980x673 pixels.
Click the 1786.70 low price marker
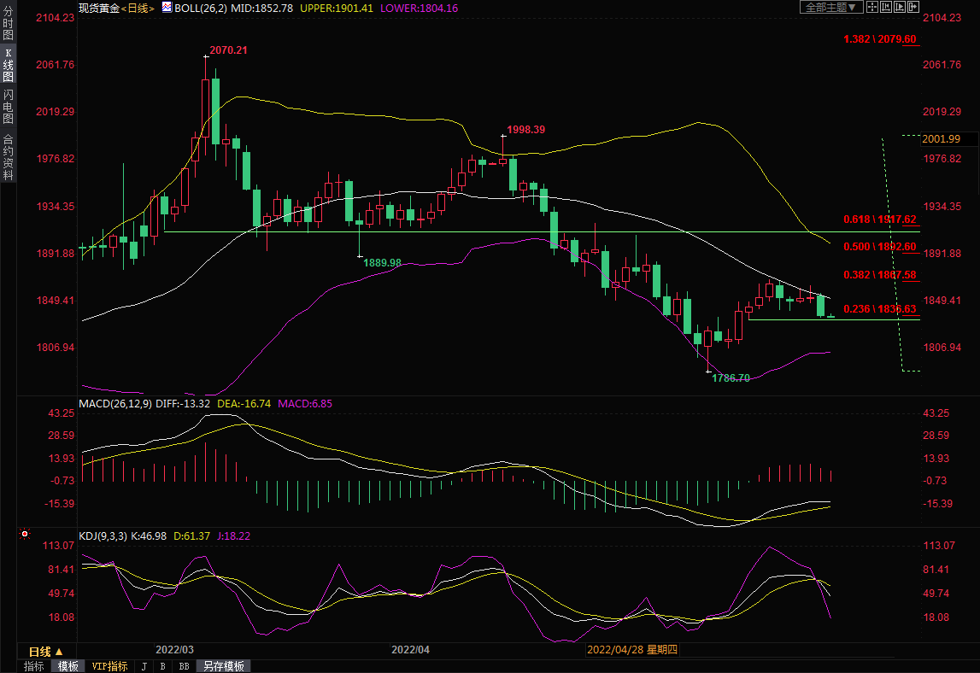pyautogui.click(x=730, y=377)
